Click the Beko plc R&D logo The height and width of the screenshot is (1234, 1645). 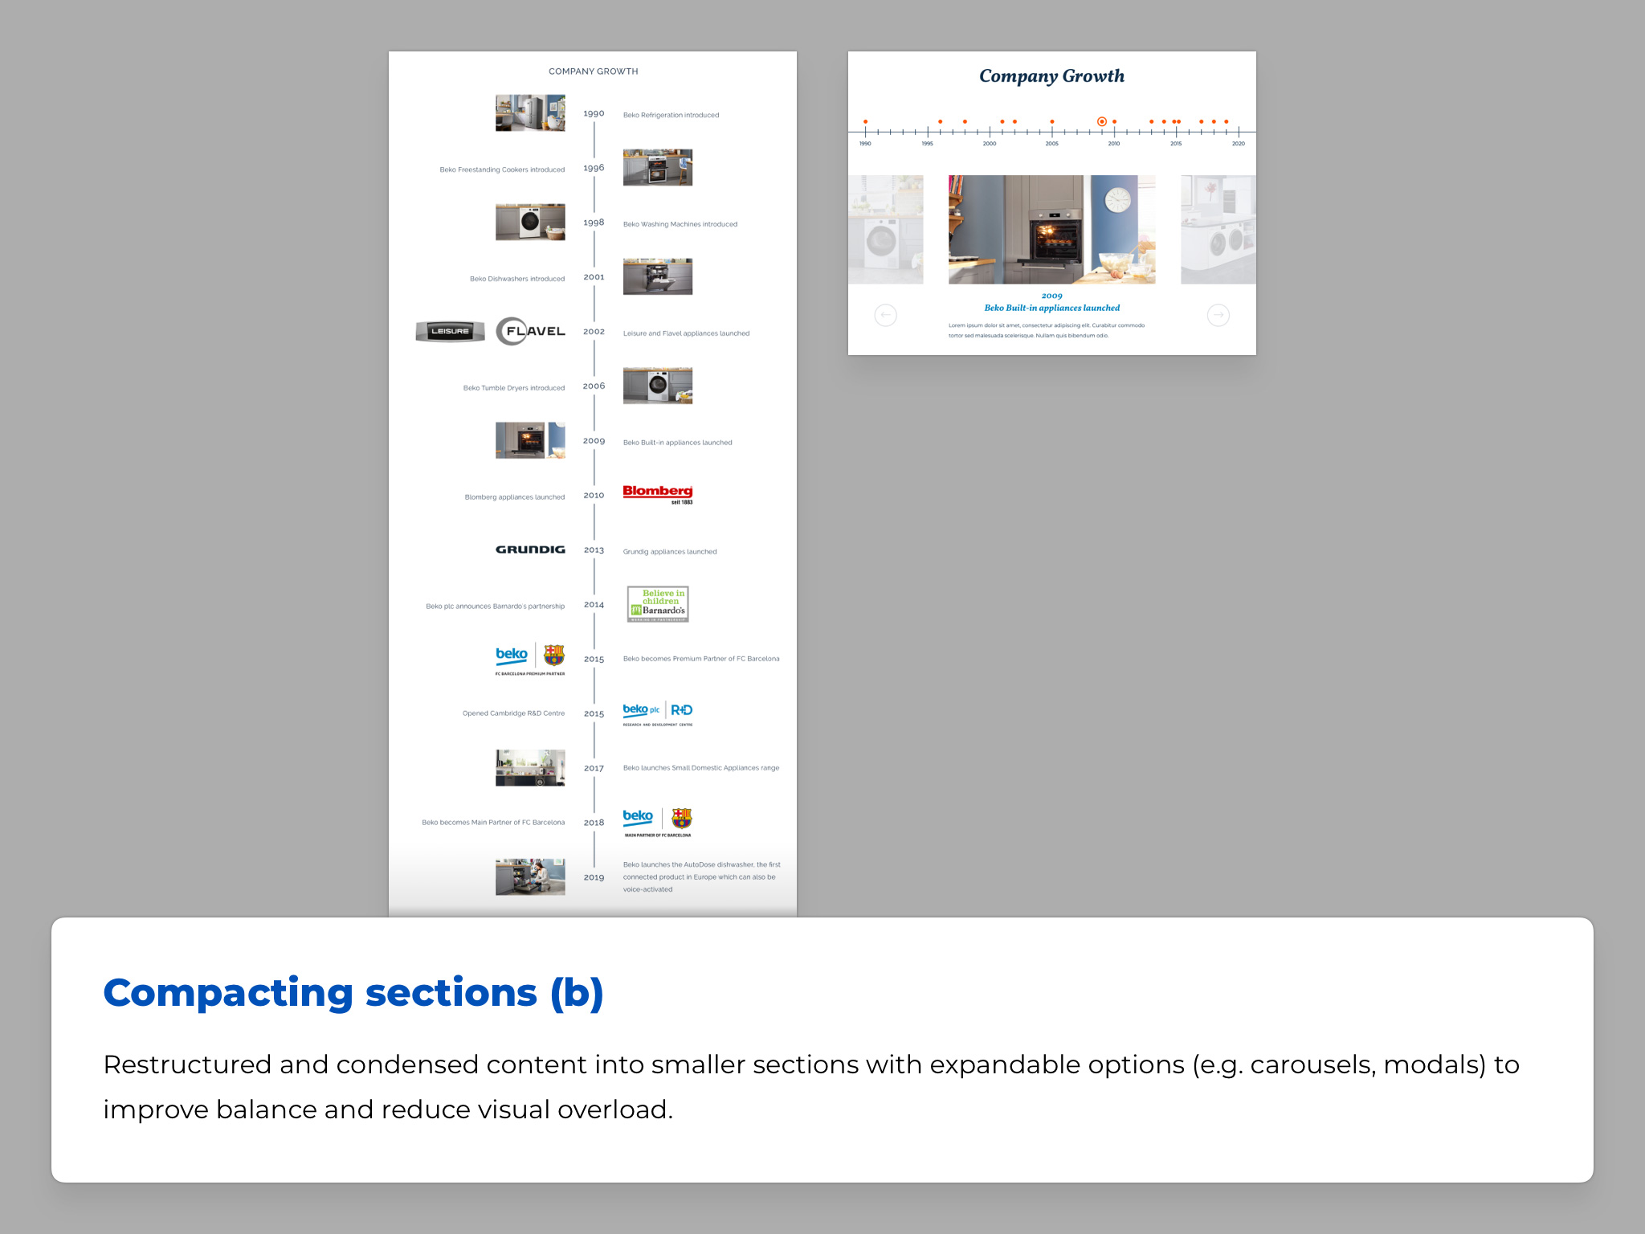[x=657, y=713]
